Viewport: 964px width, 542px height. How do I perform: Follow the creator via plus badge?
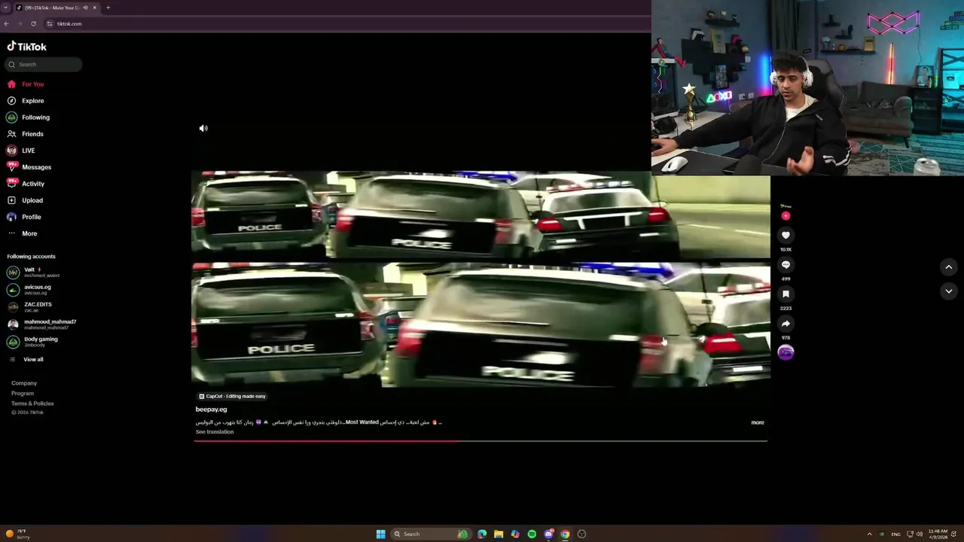pos(786,216)
